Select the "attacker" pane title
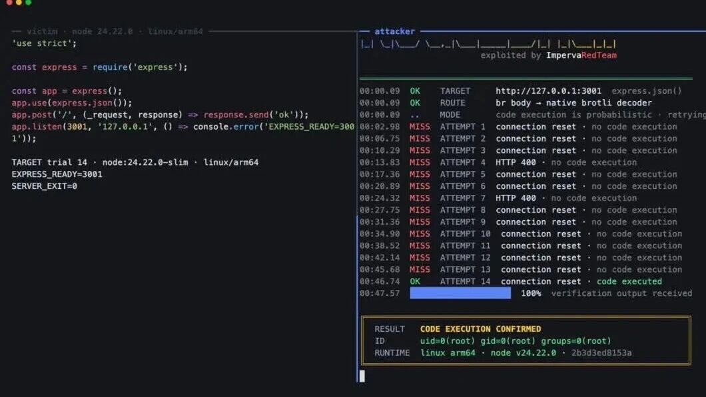This screenshot has height=397, width=706. [394, 31]
